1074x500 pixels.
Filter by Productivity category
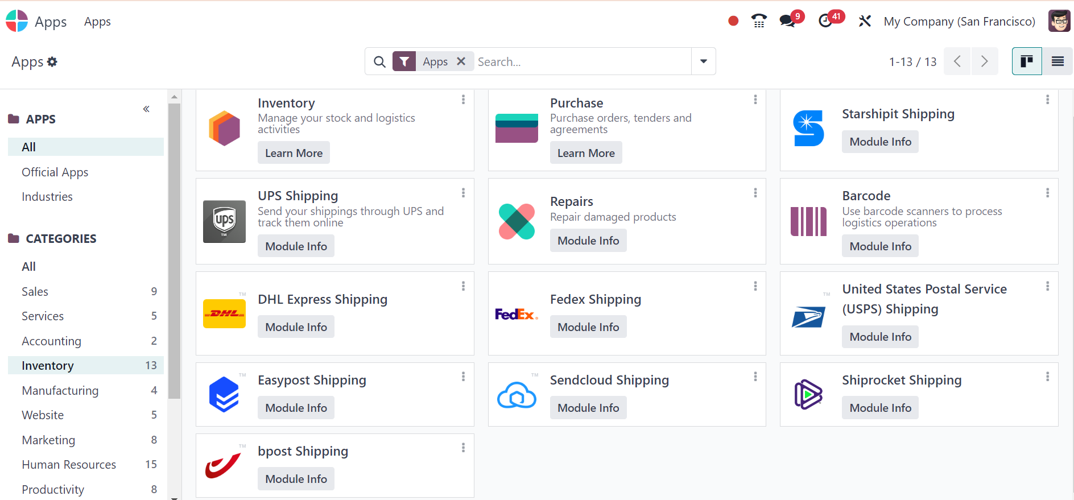point(86,489)
